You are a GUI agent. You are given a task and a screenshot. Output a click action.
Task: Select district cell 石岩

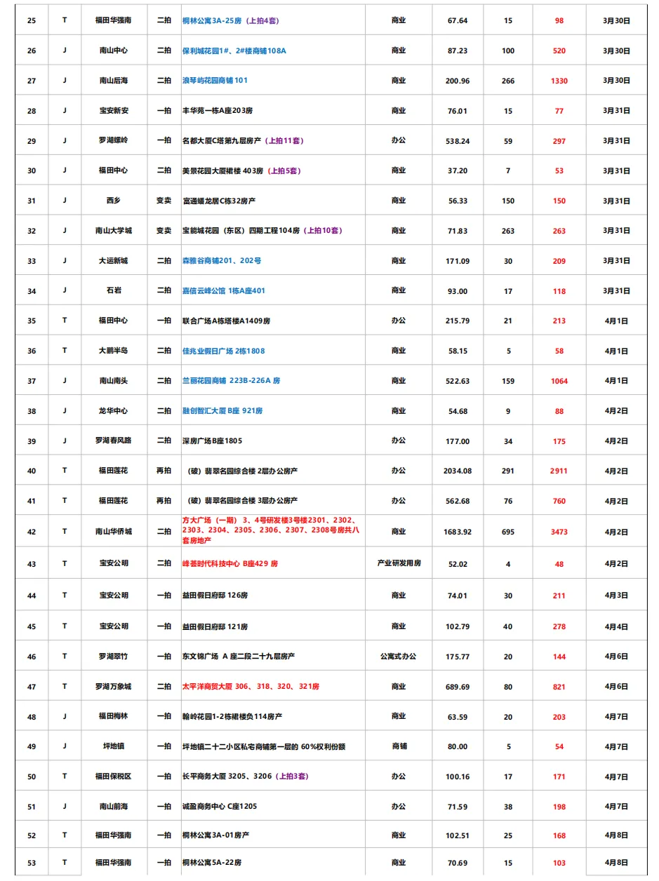pyautogui.click(x=114, y=290)
